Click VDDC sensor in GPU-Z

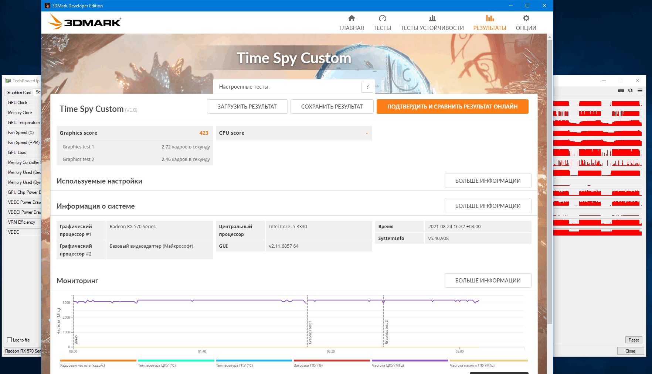click(x=24, y=232)
